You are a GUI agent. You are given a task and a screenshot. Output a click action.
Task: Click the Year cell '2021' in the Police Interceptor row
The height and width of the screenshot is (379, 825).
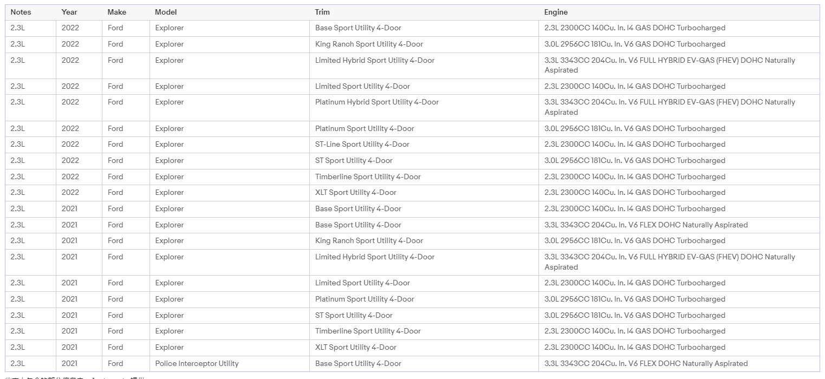point(69,363)
